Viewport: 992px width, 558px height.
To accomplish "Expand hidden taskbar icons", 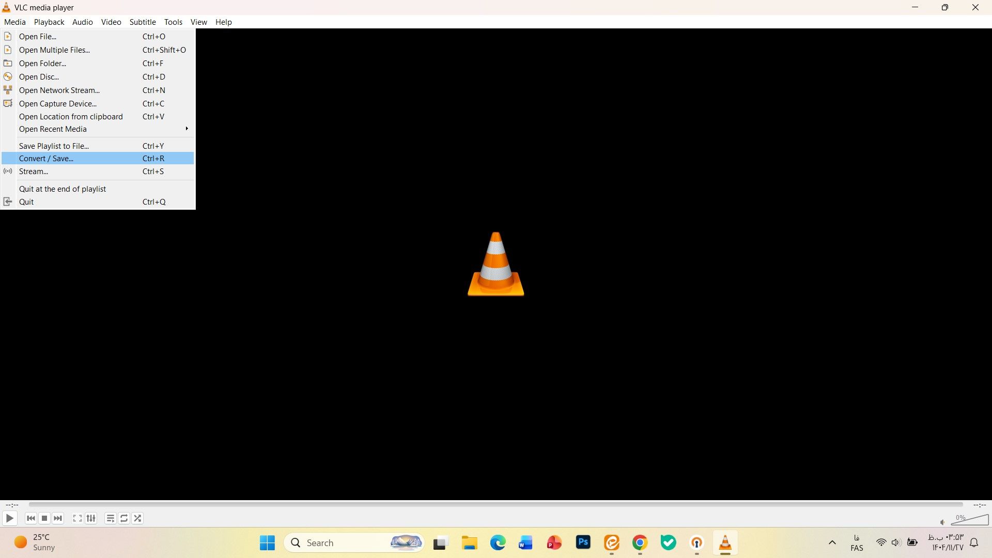I will click(x=832, y=542).
